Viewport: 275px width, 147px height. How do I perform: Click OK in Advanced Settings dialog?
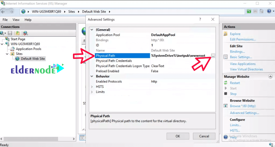[178, 136]
